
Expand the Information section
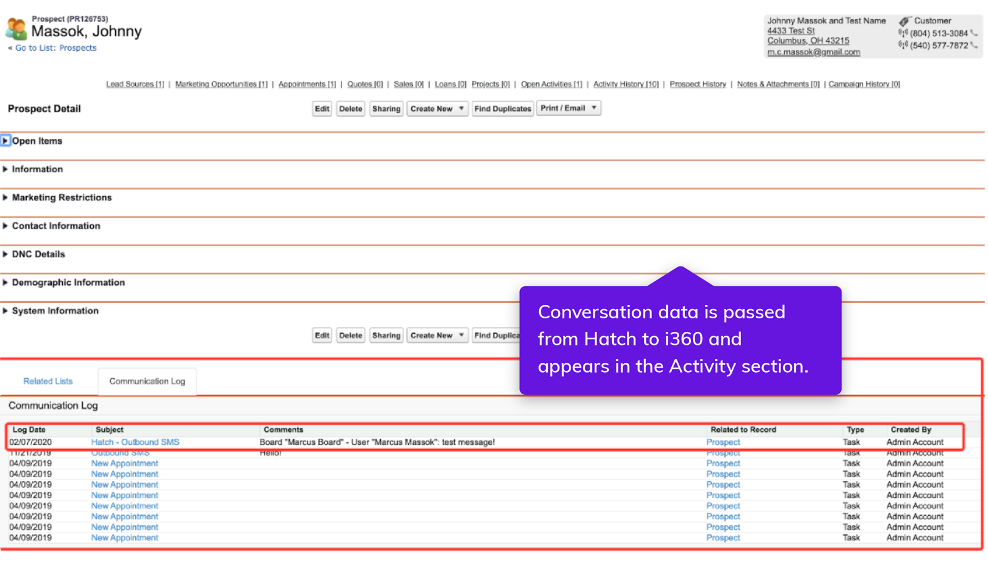coord(6,169)
